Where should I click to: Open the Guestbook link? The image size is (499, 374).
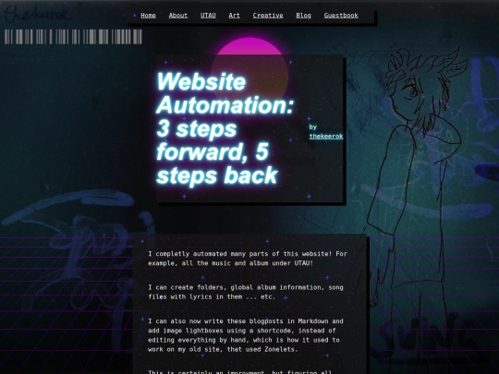(x=341, y=16)
